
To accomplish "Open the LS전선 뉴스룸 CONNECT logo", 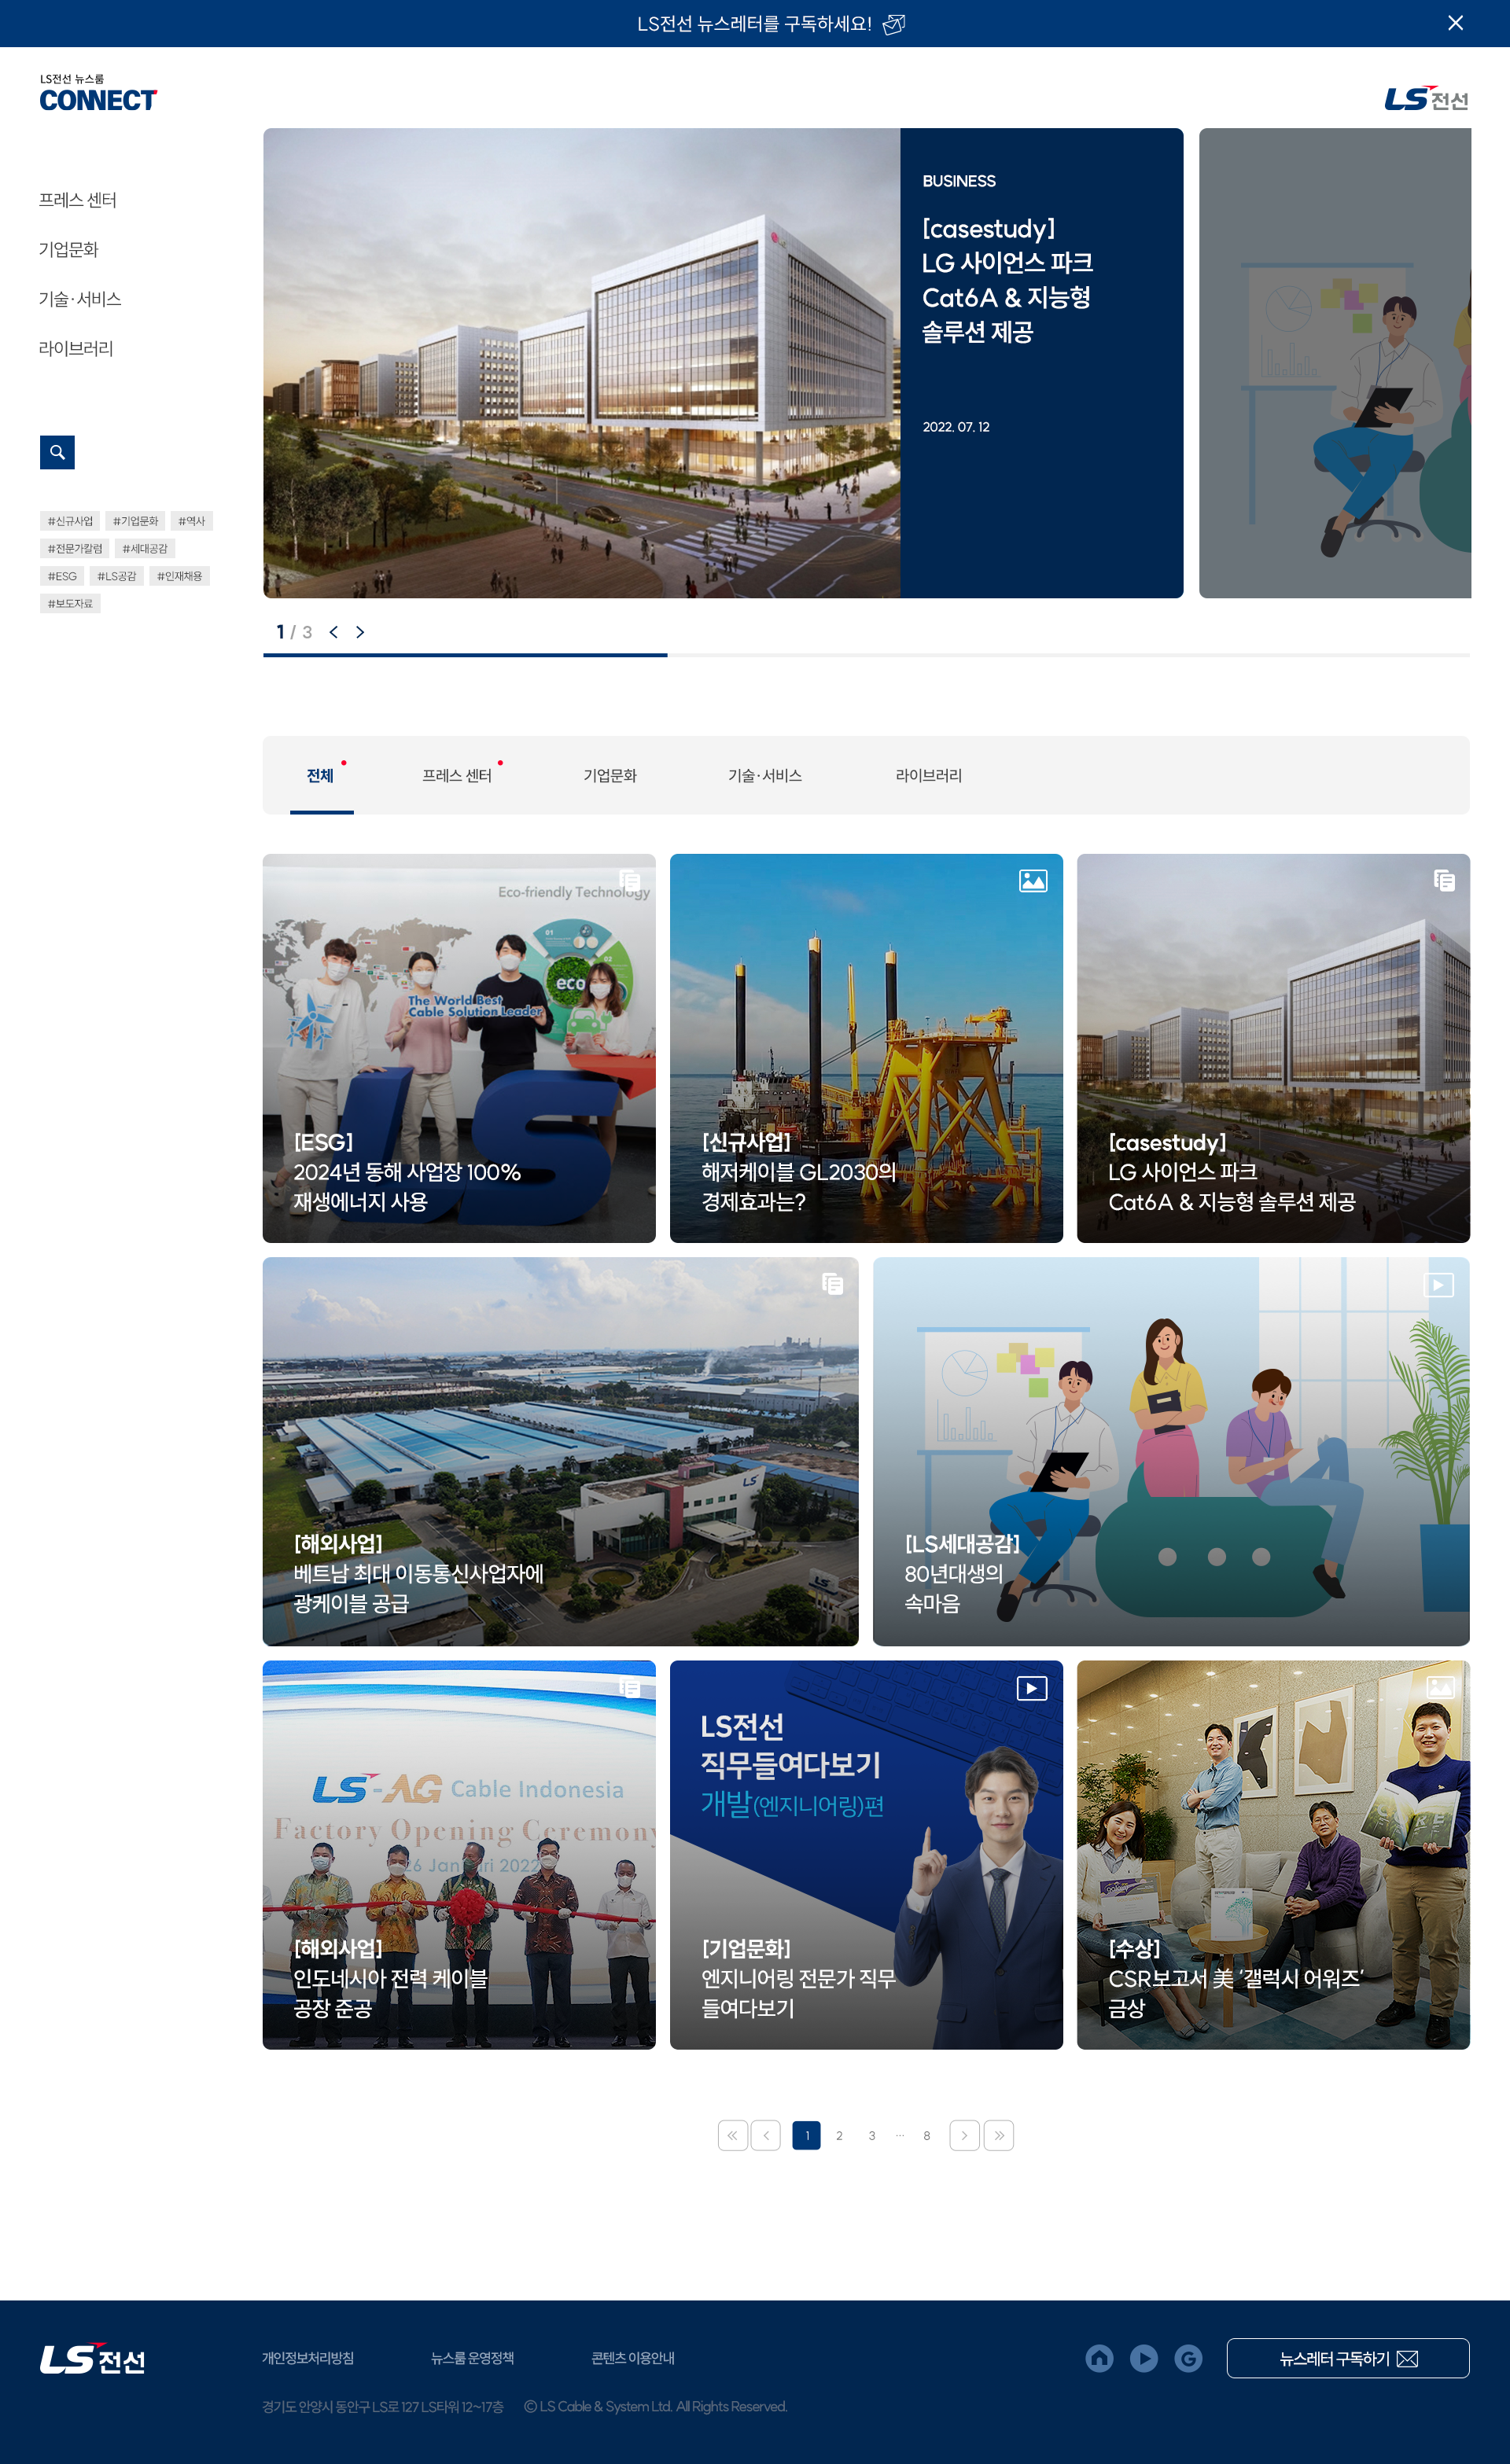I will pyautogui.click(x=98, y=93).
